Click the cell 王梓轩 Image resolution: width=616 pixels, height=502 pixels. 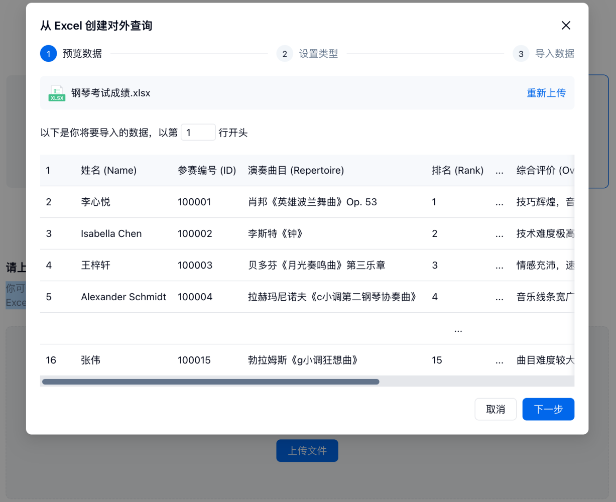pos(95,265)
